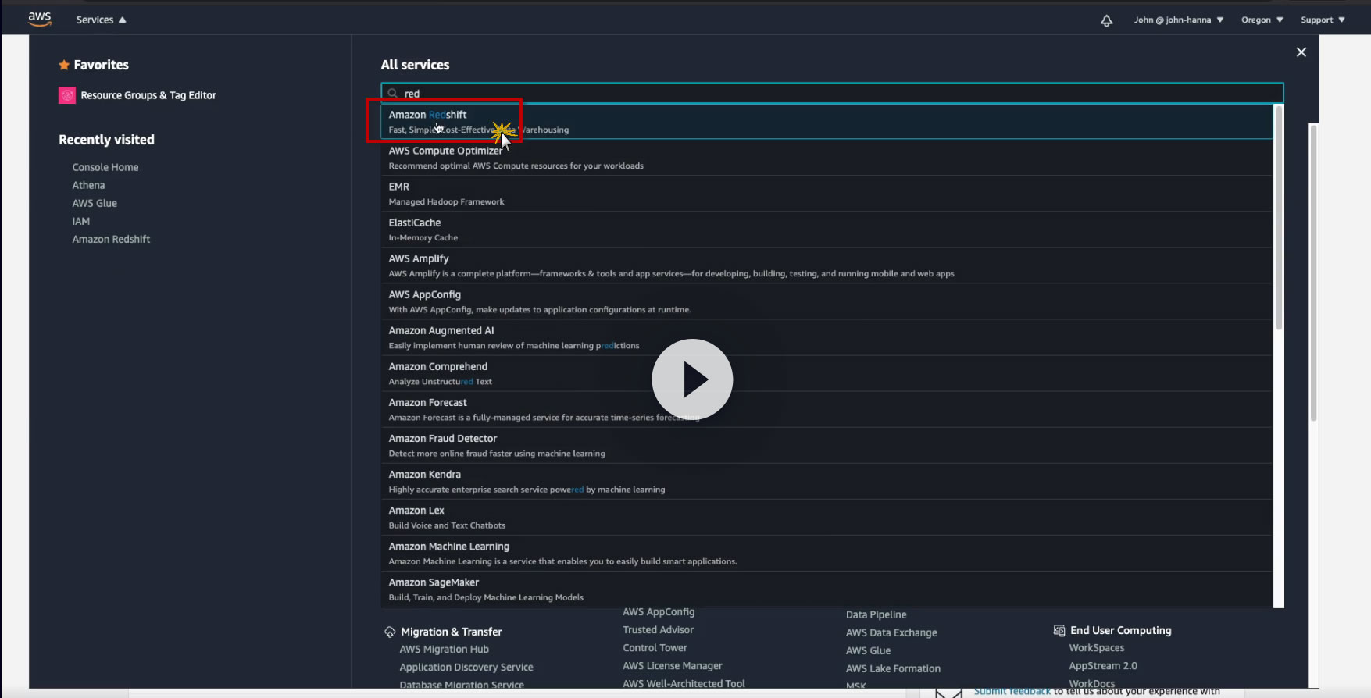Image resolution: width=1371 pixels, height=698 pixels.
Task: Open AWS Lake Formation link
Action: [x=893, y=668]
